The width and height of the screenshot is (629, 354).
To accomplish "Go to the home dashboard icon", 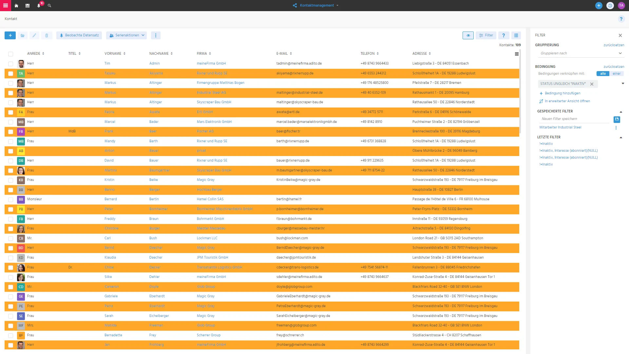I will 16,6.
